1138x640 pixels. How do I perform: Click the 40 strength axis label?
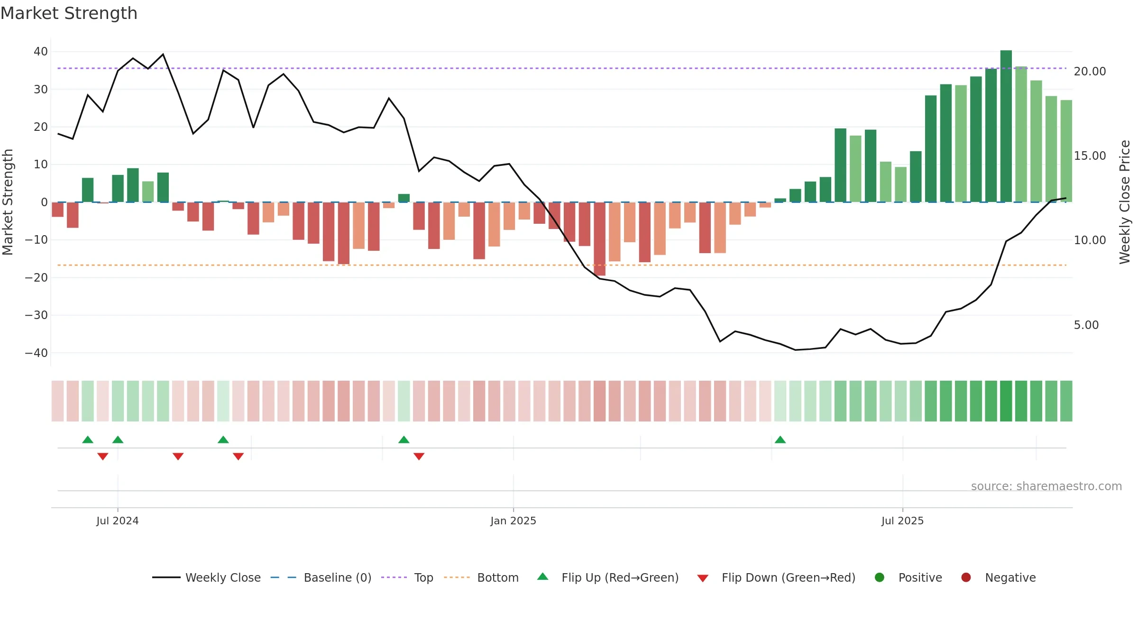(41, 52)
